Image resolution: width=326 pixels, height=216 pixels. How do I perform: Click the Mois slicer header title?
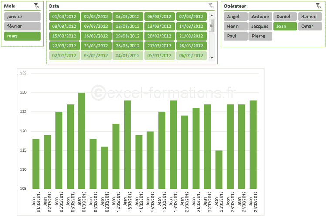[10, 6]
